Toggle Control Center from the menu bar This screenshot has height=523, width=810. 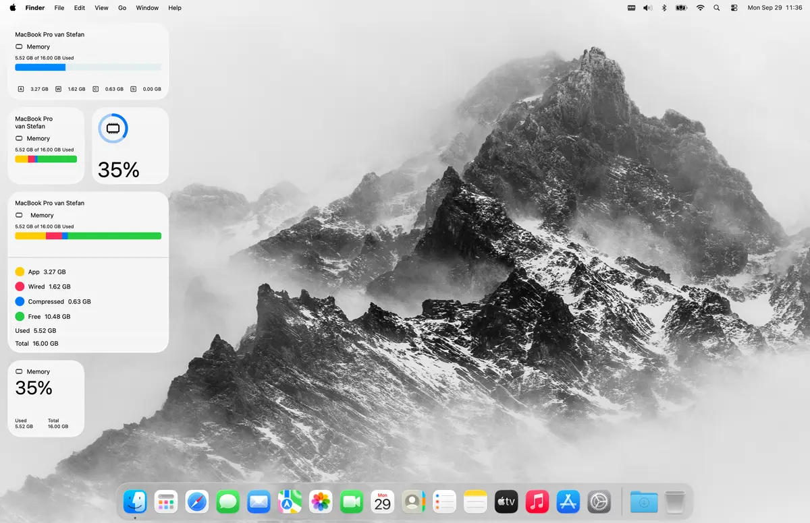732,8
